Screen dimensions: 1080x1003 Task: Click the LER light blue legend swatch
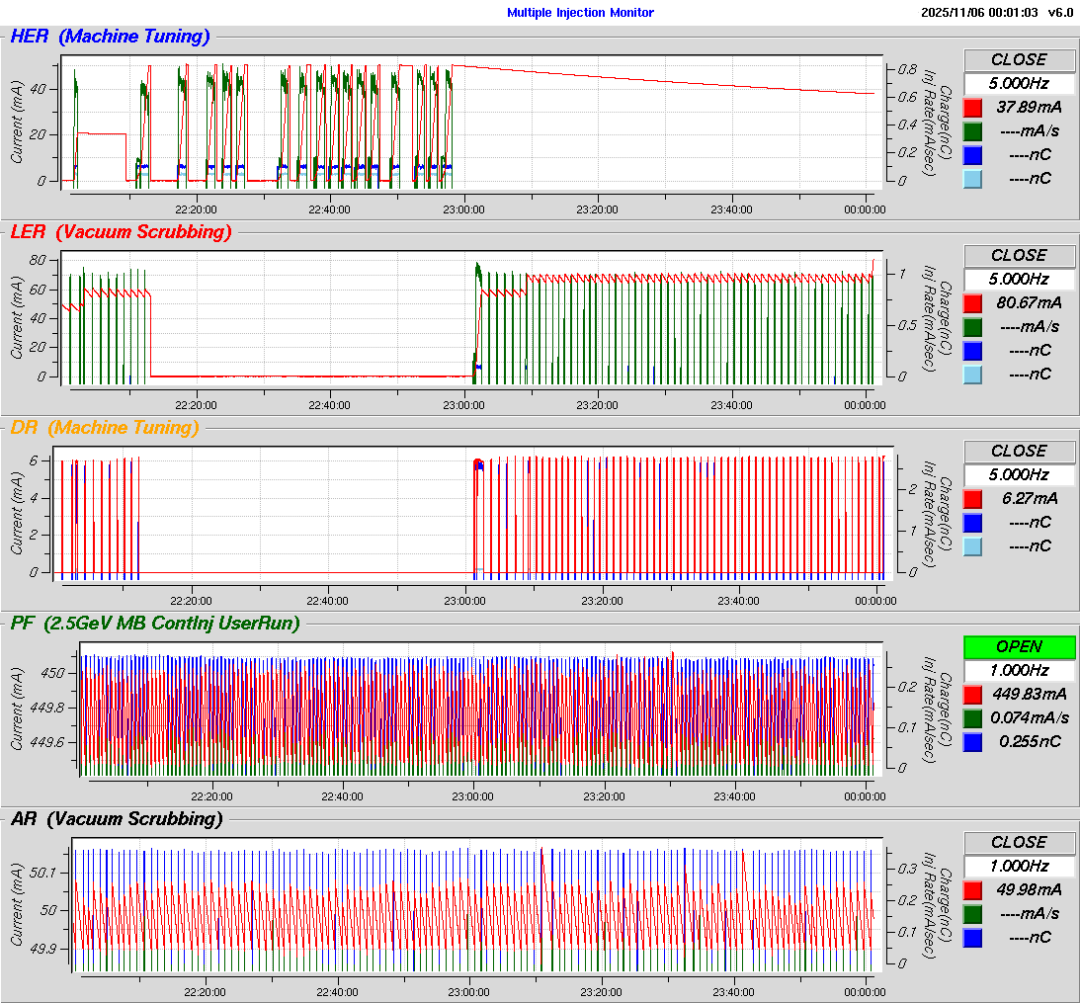[x=972, y=374]
